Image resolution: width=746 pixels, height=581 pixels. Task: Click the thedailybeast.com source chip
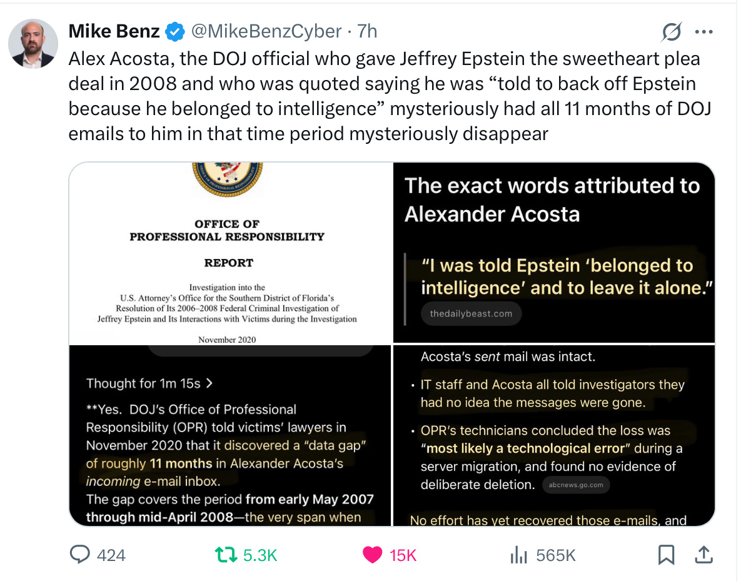tap(471, 313)
